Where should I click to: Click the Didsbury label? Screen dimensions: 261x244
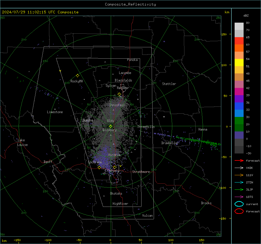click(x=109, y=130)
